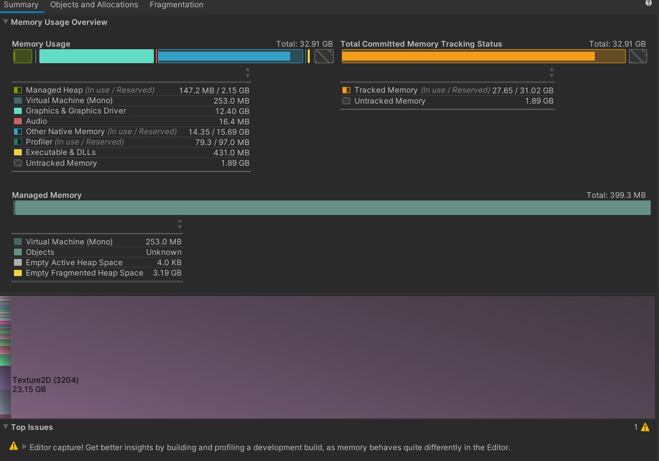
Task: Click the help question mark icon
Action: coord(648,3)
